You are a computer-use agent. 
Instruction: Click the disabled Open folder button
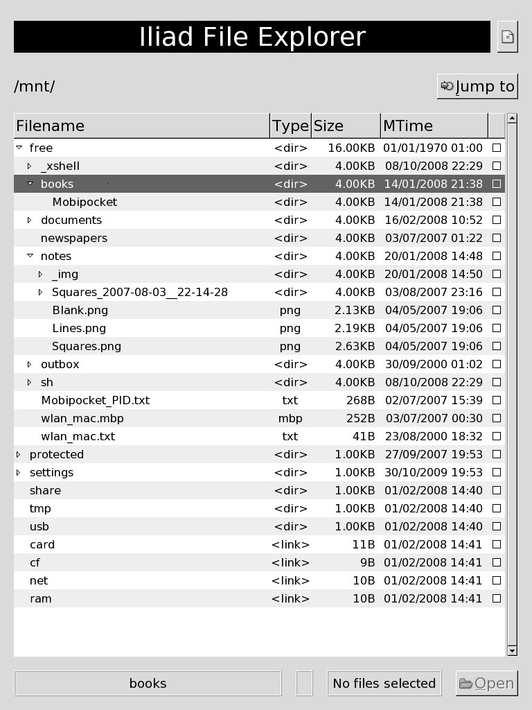pyautogui.click(x=486, y=684)
